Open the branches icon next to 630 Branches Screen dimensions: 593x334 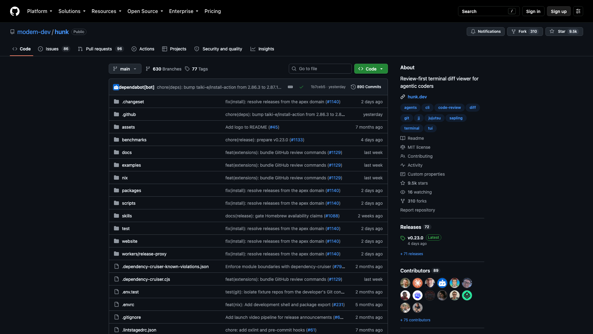(148, 69)
